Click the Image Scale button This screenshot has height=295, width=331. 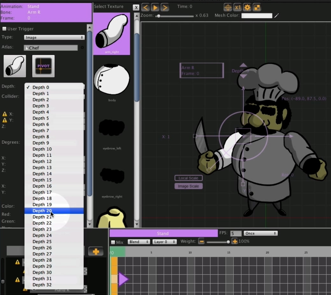(x=188, y=186)
